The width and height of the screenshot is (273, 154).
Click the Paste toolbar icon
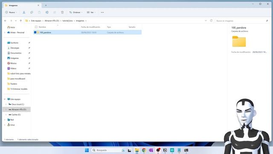pos(39,12)
